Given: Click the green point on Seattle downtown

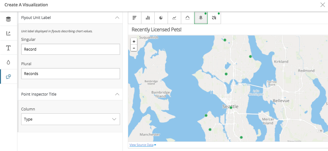Looking at the screenshot, I should click(x=231, y=108).
